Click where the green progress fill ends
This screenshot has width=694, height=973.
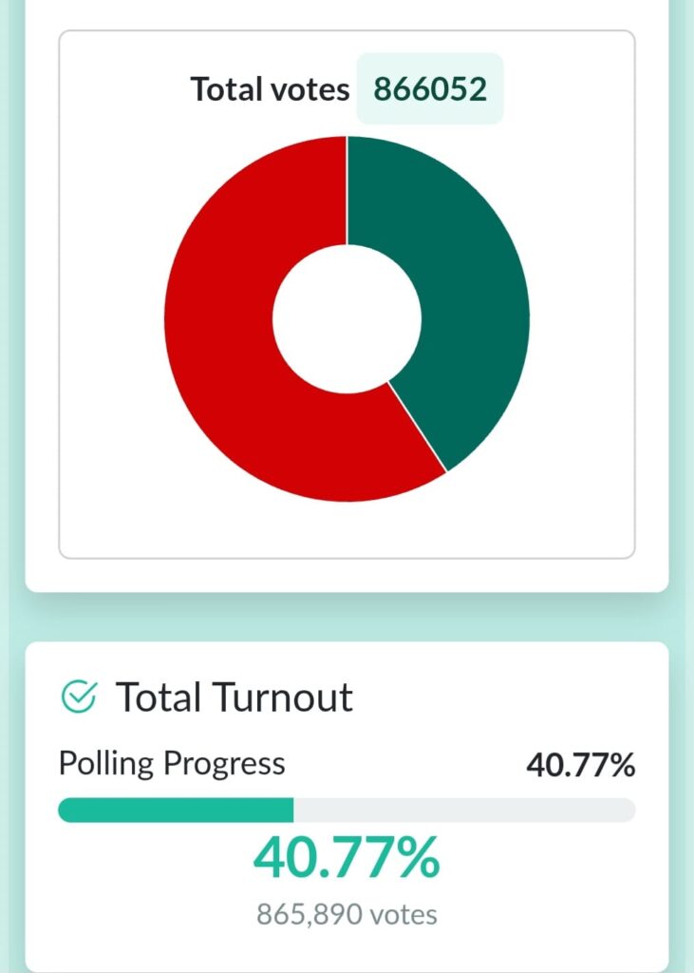click(292, 810)
